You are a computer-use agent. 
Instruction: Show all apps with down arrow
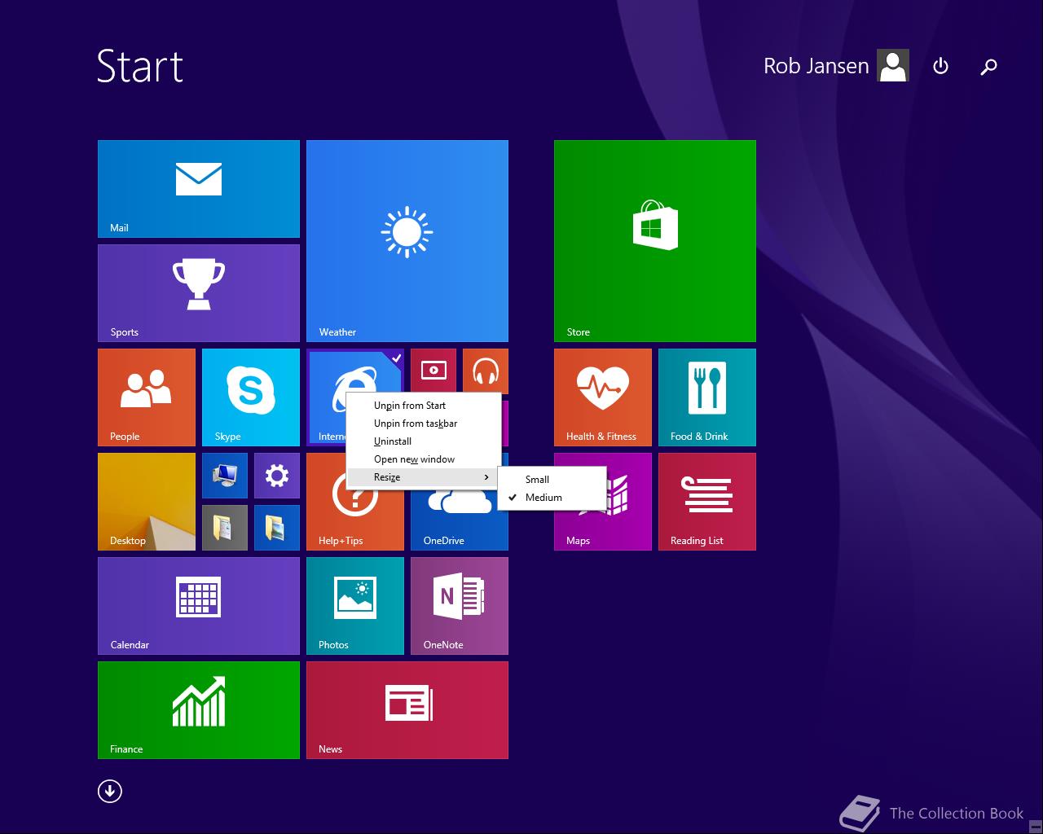pyautogui.click(x=110, y=791)
